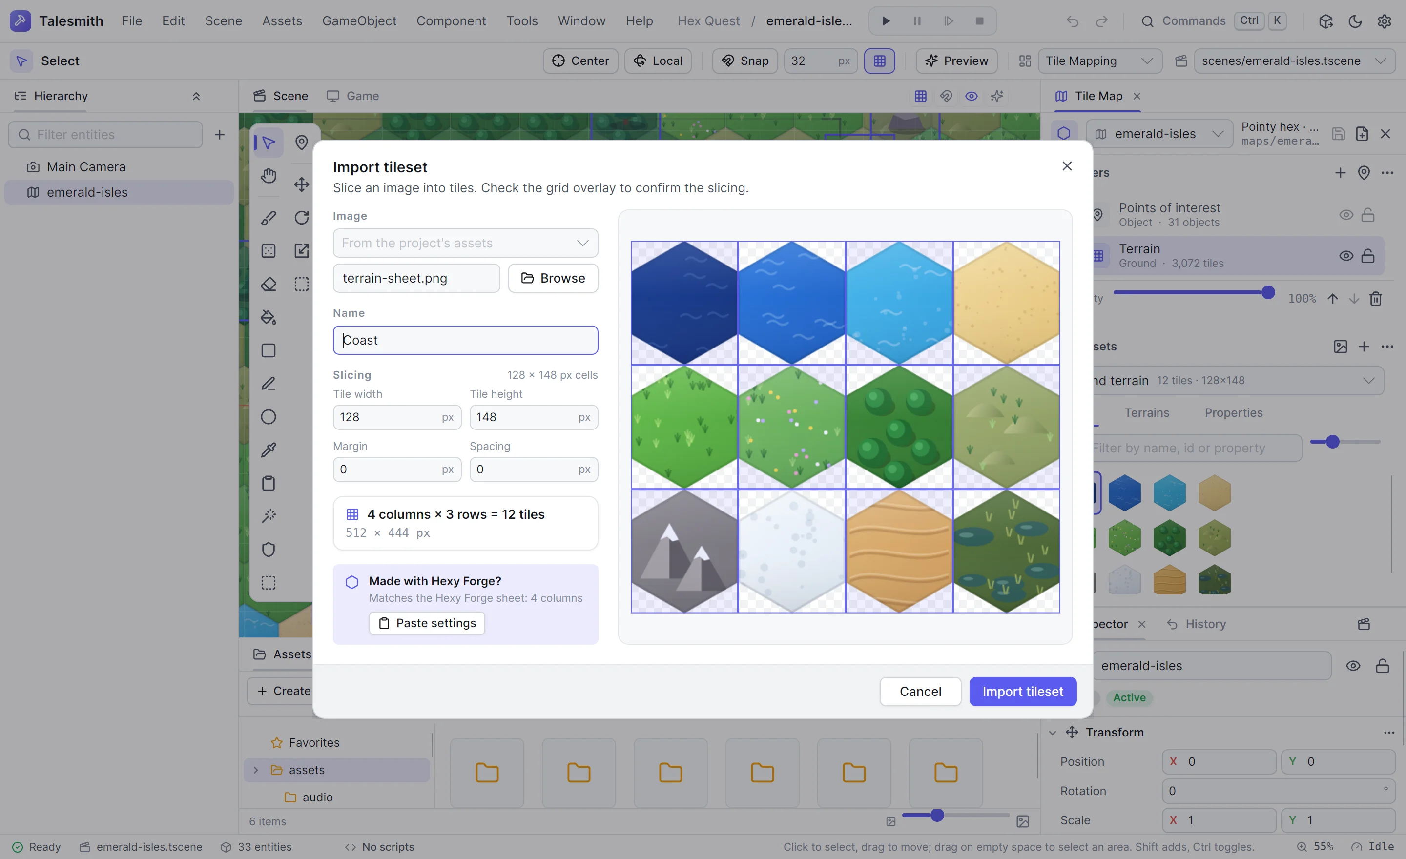This screenshot has width=1406, height=859.
Task: Click the Play button
Action: pyautogui.click(x=886, y=21)
